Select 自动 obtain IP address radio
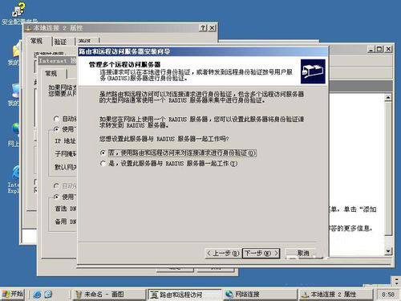Viewport: 401px width, 301px height. [x=56, y=119]
